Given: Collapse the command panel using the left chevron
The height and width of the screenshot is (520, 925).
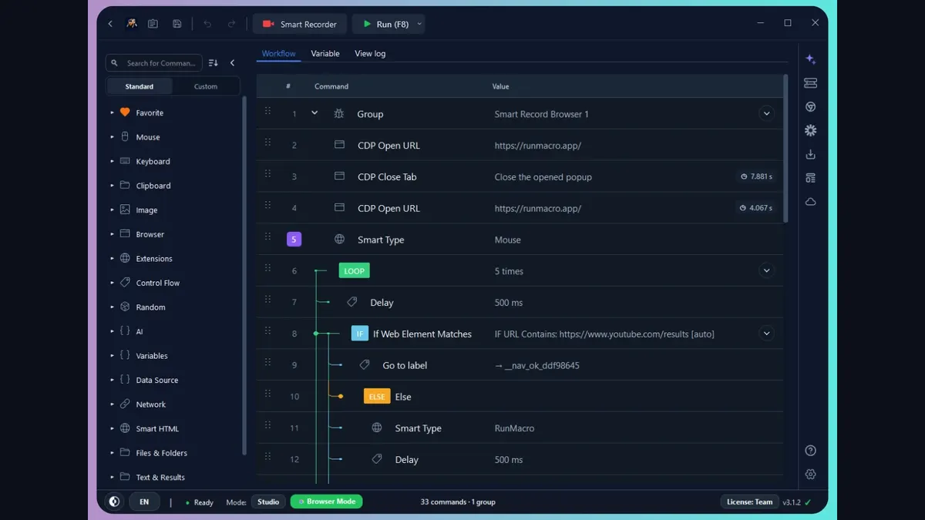Looking at the screenshot, I should pyautogui.click(x=233, y=63).
